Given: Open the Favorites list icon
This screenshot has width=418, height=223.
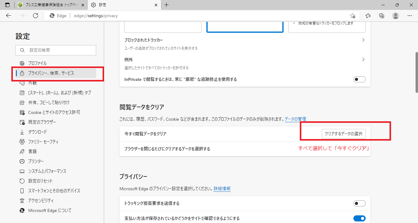Looking at the screenshot, I should point(368,16).
